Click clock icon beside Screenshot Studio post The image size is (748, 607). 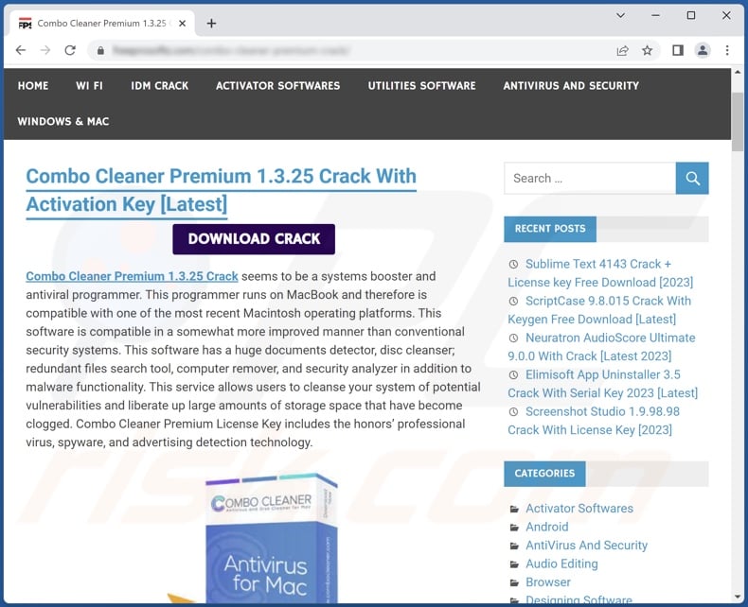513,411
